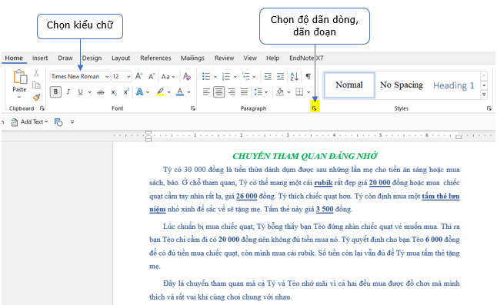Image resolution: width=497 pixels, height=305 pixels.
Task: Click the shapes icon beside Add Text
Action: tap(58, 122)
